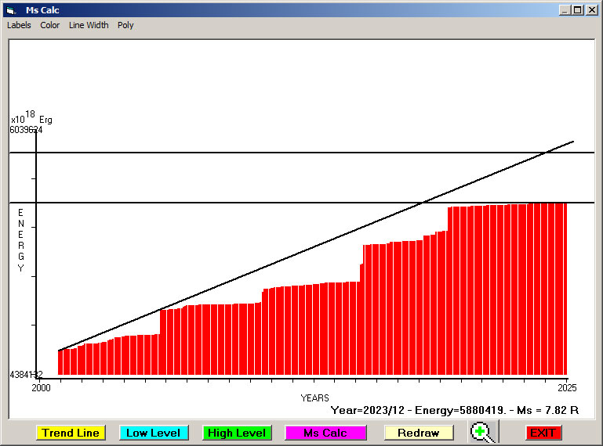Image resolution: width=603 pixels, height=446 pixels.
Task: Close the Ms Calc window
Action: click(591, 10)
